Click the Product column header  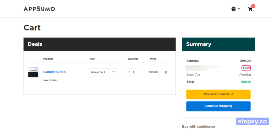coord(48,59)
